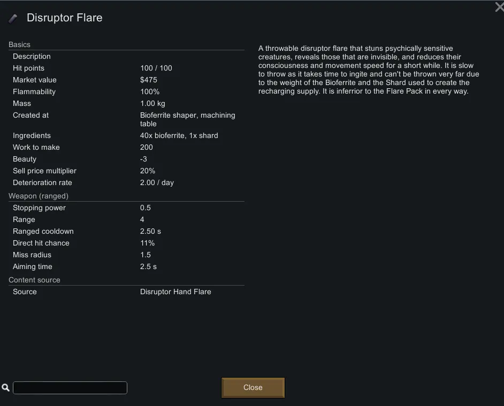Click the magnifying glass search icon
The height and width of the screenshot is (406, 504).
6,387
